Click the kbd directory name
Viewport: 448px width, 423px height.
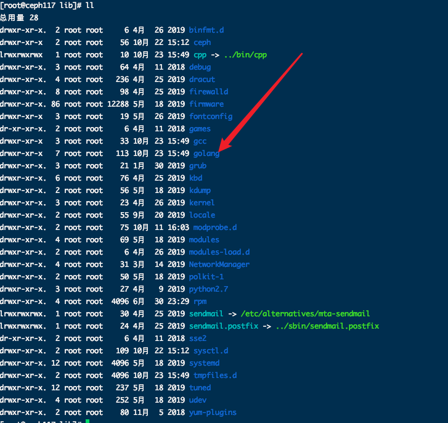coord(196,178)
